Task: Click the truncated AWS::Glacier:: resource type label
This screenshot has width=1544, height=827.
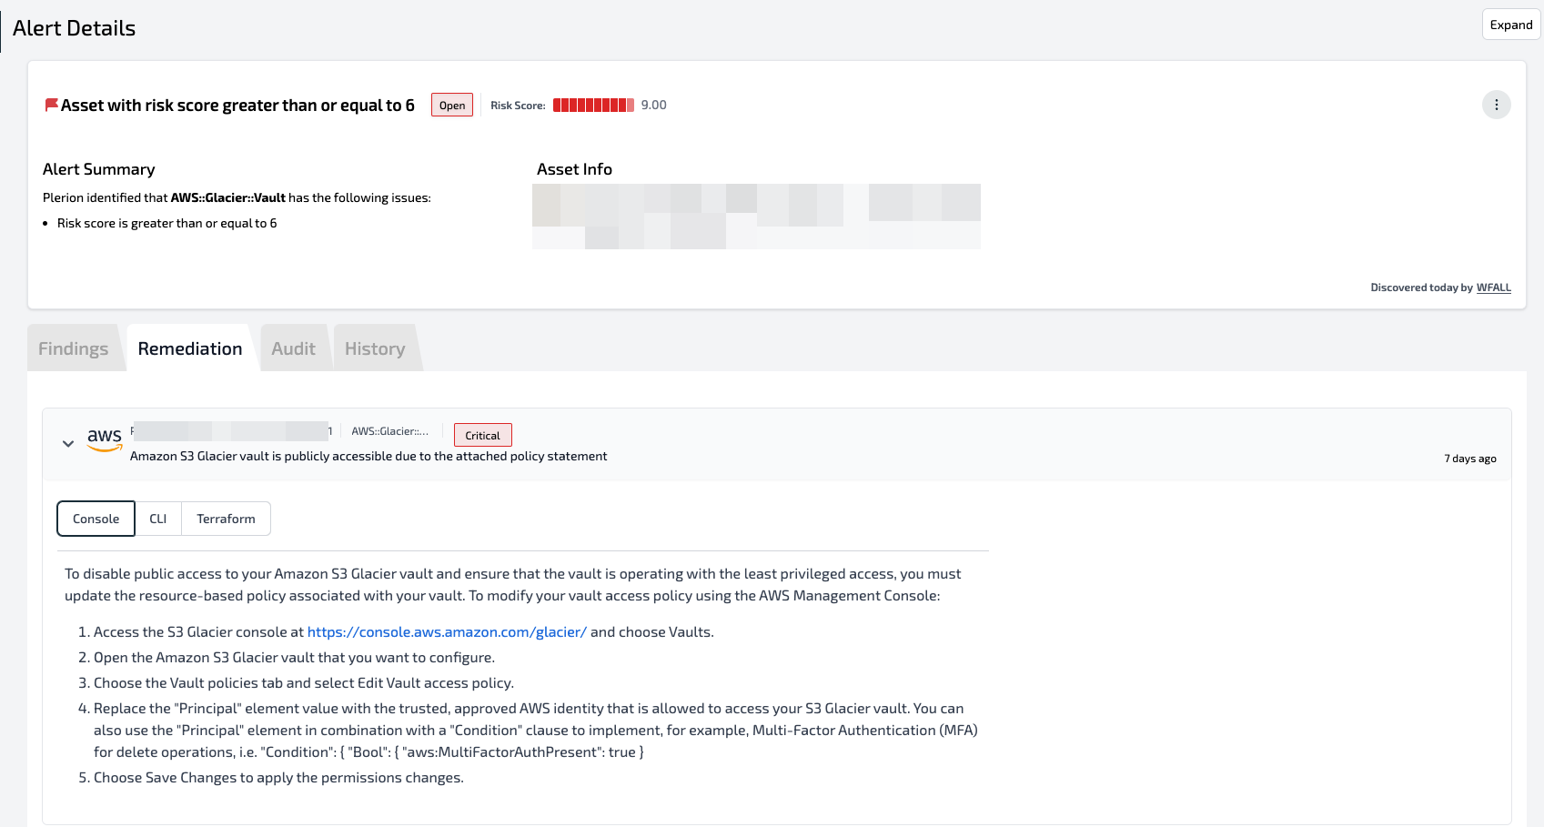Action: 390,431
